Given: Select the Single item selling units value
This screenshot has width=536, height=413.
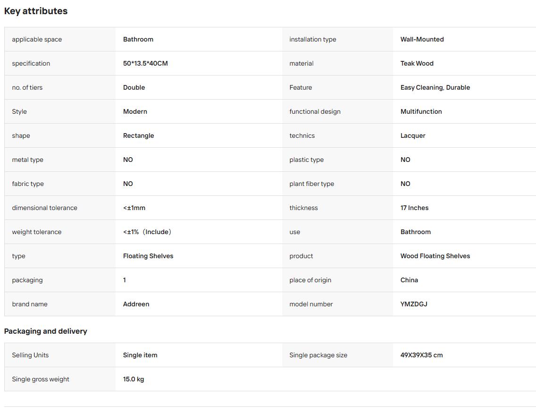Looking at the screenshot, I should [140, 355].
